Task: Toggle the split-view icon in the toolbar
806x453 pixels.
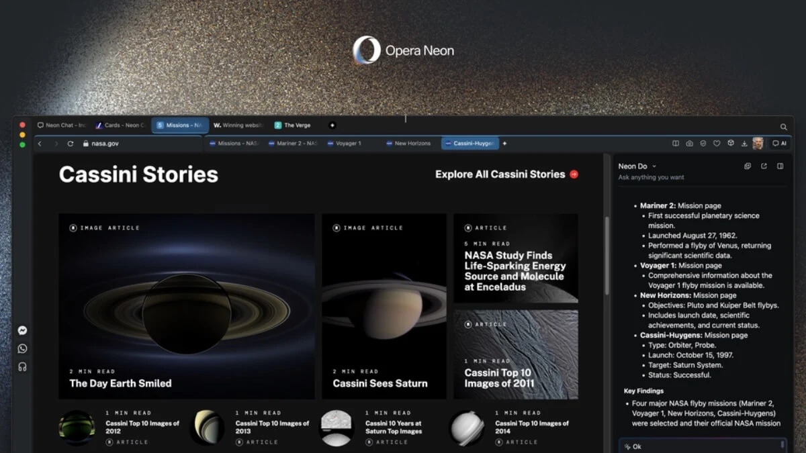Action: [x=676, y=144]
